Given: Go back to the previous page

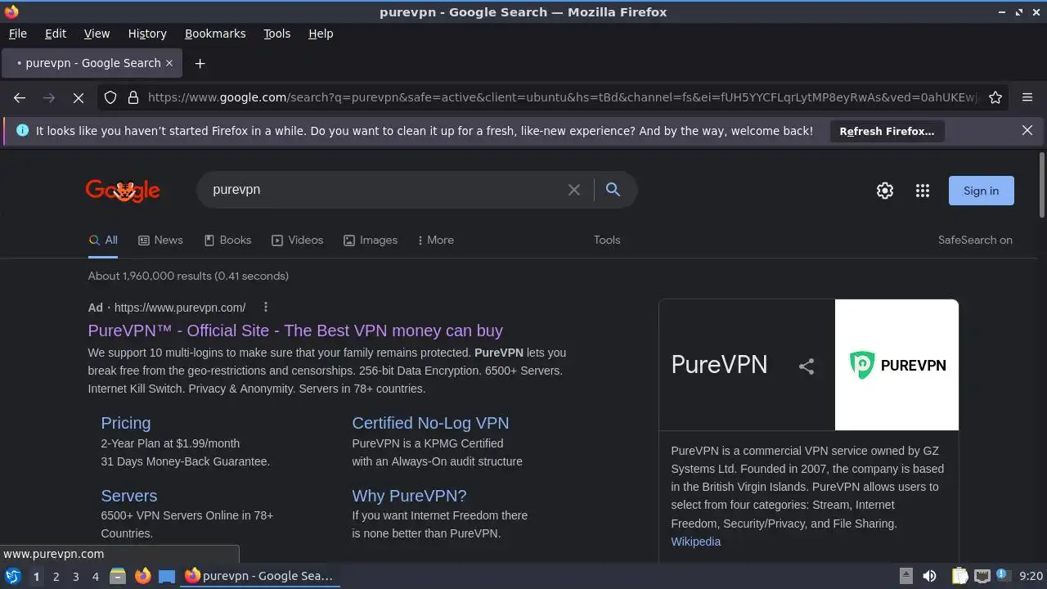Looking at the screenshot, I should pos(20,97).
